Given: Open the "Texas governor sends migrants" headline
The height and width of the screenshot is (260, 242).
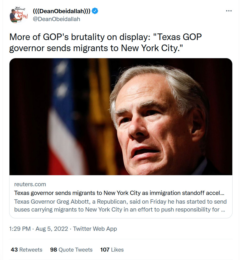Looking at the screenshot, I should tap(119, 193).
